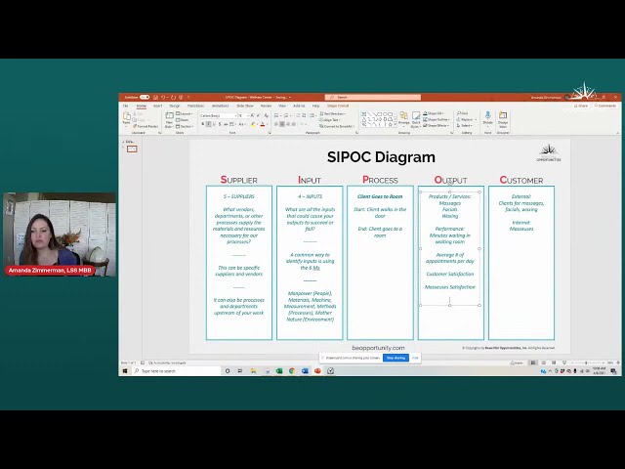Switch to the Shape Format tab

[338, 107]
